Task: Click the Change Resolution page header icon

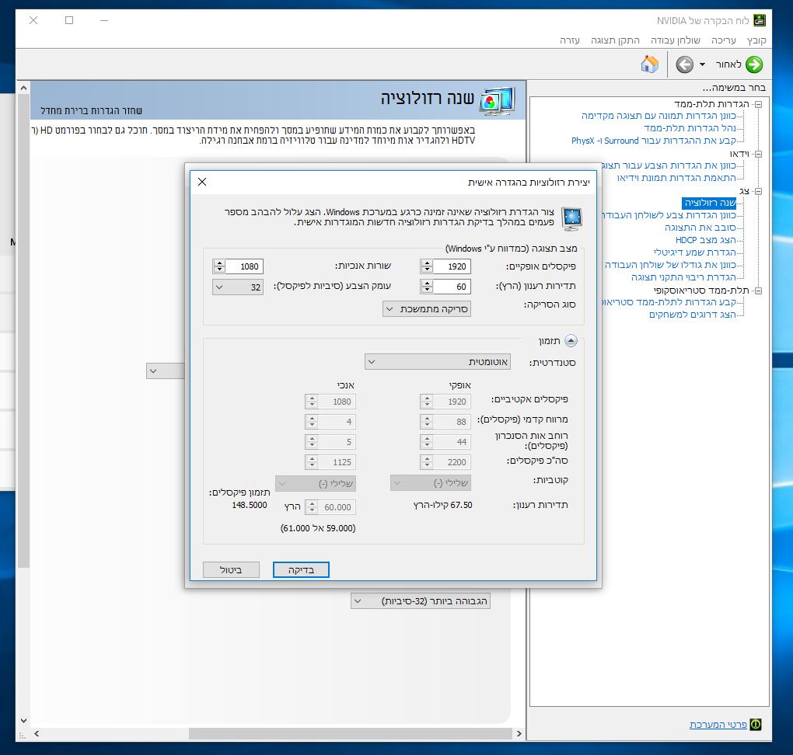Action: 497,101
